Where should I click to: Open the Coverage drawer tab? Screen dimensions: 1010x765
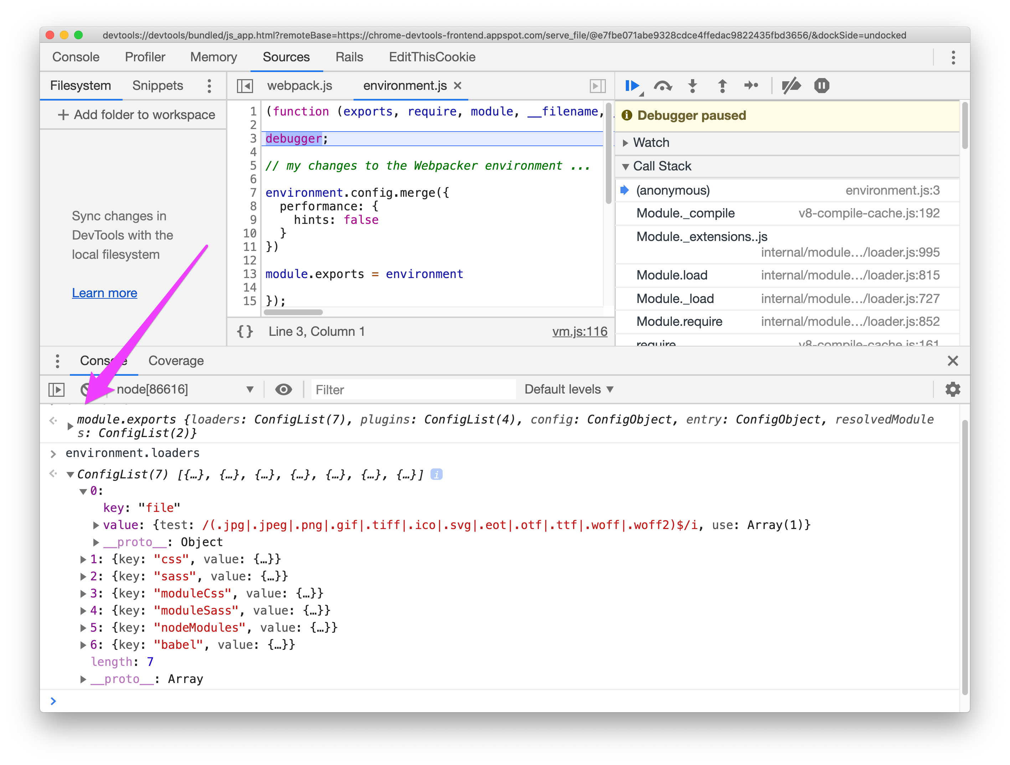[x=176, y=361]
